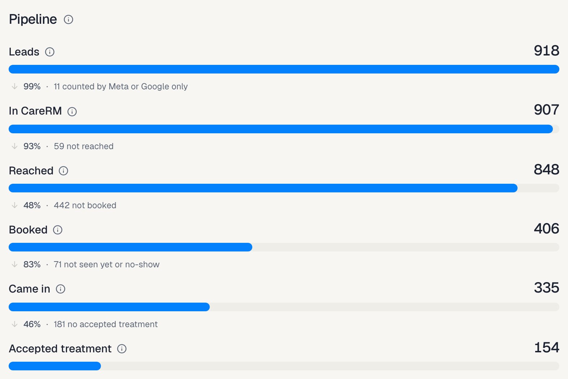Click the Accepted treatment info icon
The width and height of the screenshot is (568, 379).
122,349
